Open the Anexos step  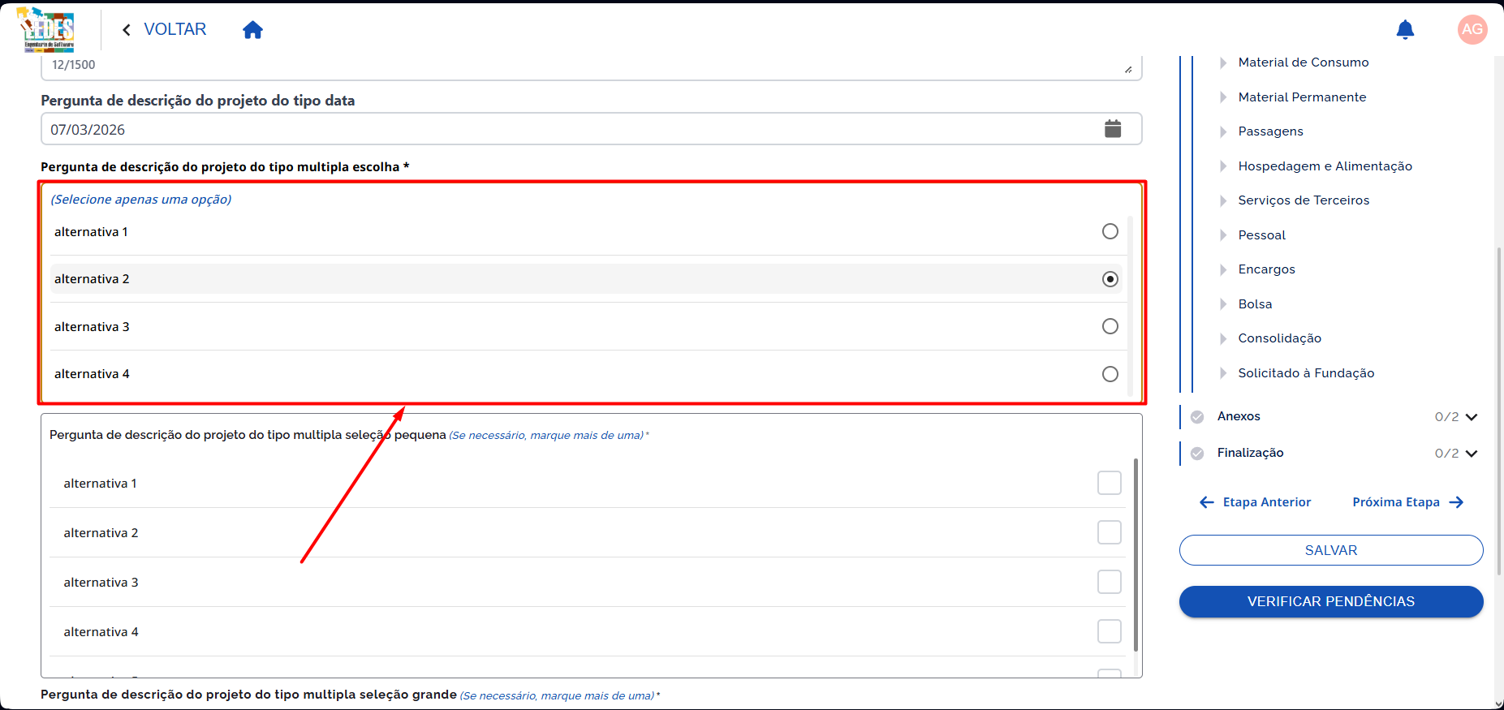point(1239,416)
